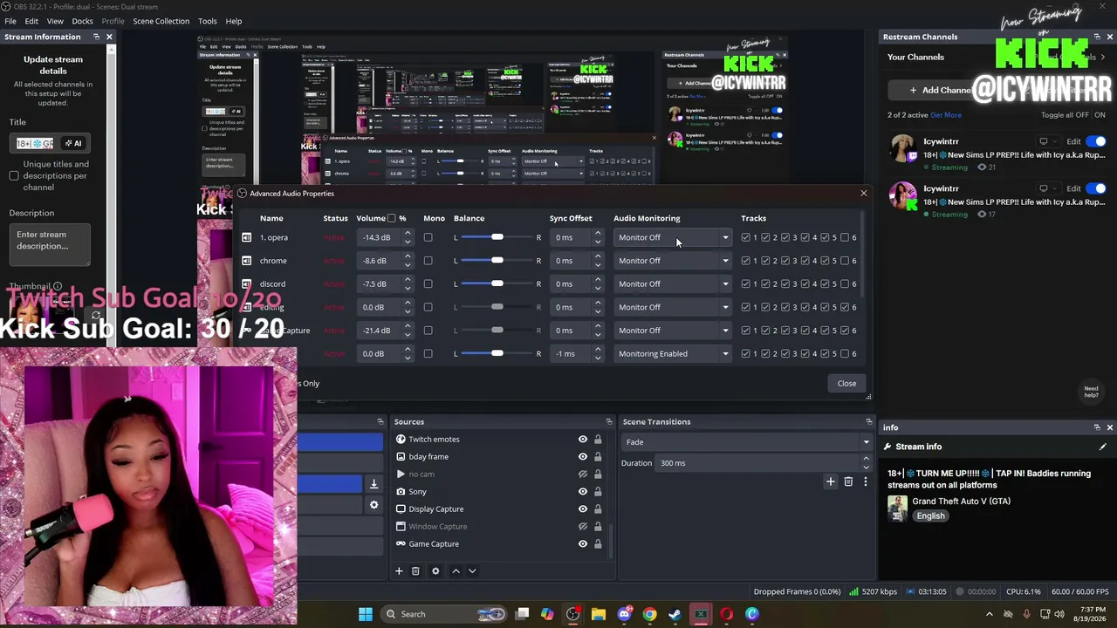Open the Monitoring Enabled dropdown

pos(673,353)
